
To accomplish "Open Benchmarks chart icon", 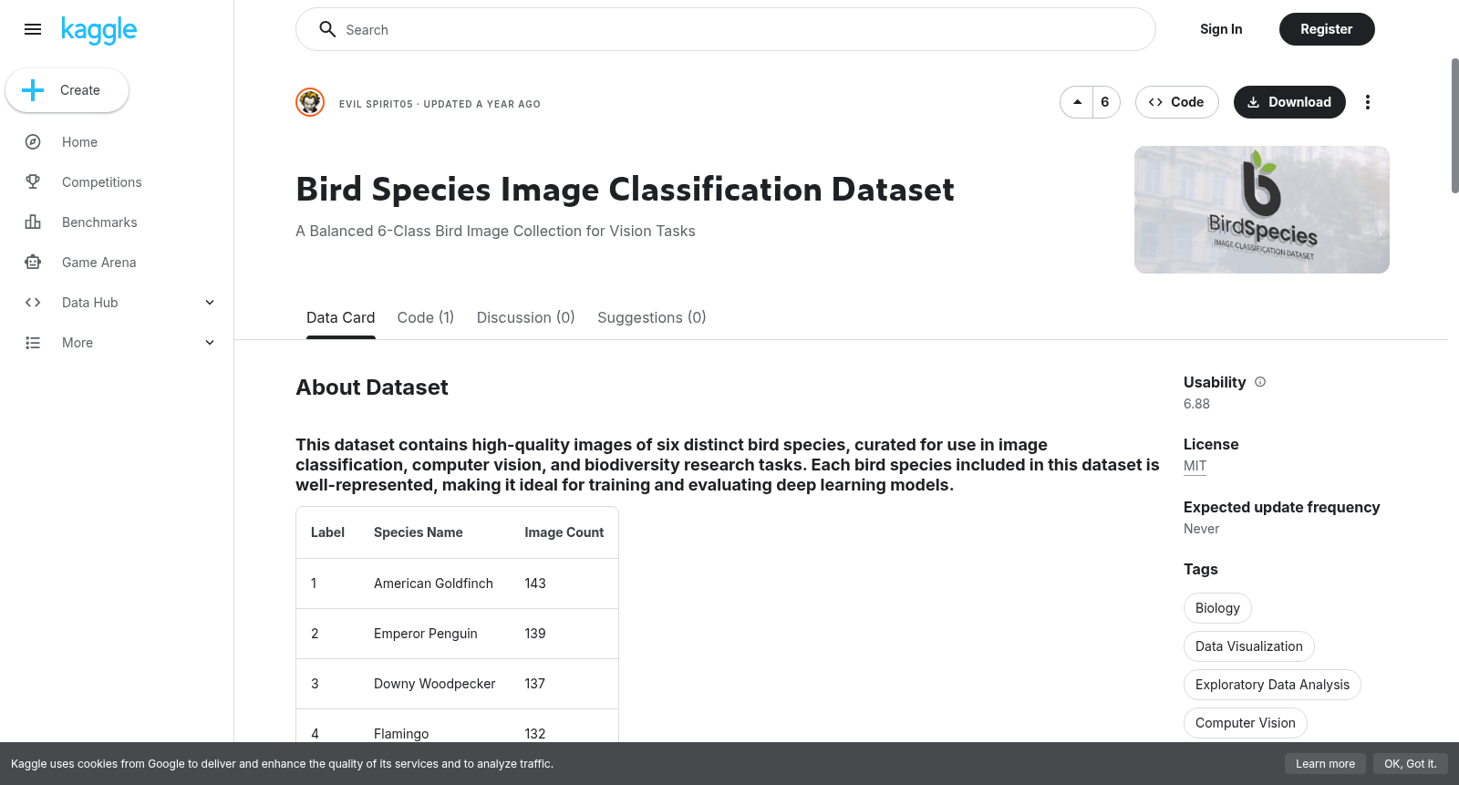I will pyautogui.click(x=33, y=222).
